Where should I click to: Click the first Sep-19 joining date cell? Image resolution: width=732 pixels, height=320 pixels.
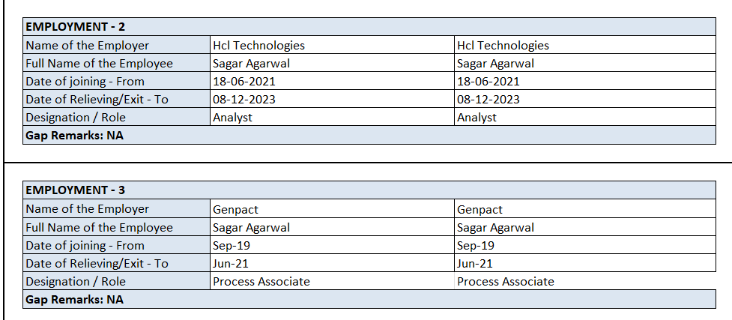click(x=231, y=245)
